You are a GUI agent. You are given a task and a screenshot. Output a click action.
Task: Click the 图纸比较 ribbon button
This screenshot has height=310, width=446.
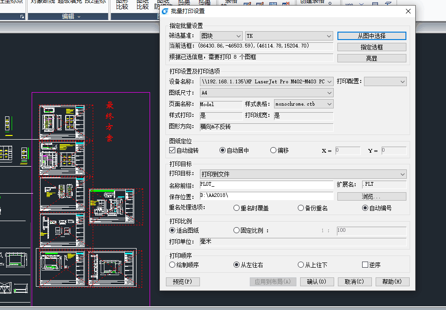143,4
